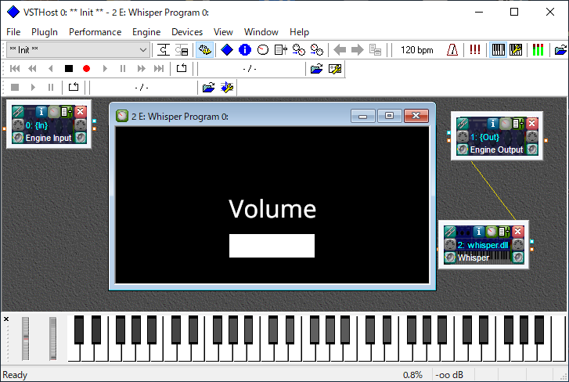569x382 pixels.
Task: Open parameter list on whisper.dll module
Action: click(x=504, y=232)
